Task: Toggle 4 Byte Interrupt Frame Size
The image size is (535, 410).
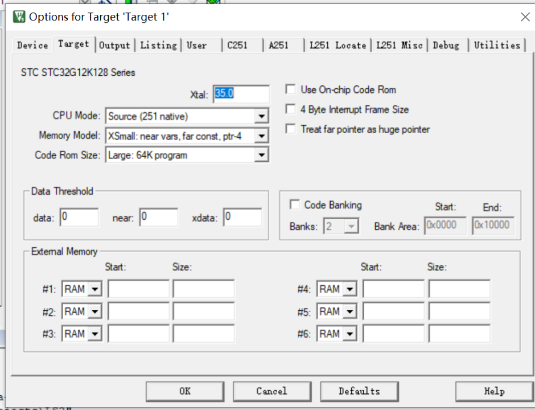Action: click(x=291, y=109)
